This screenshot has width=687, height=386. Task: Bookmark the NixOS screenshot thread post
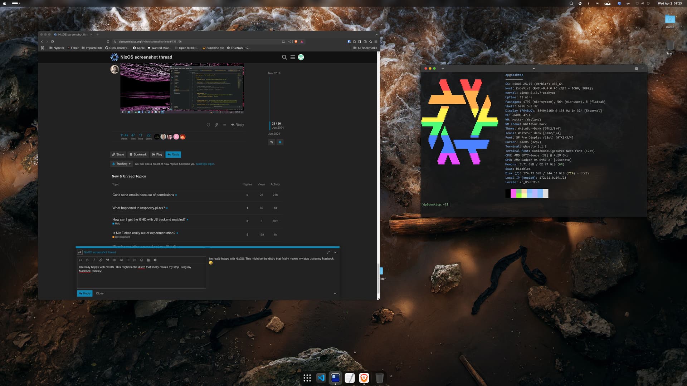pyautogui.click(x=138, y=154)
